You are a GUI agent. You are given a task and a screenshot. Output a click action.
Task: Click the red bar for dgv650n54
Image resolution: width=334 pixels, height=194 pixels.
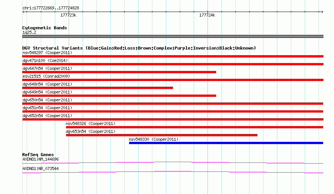coord(173,104)
